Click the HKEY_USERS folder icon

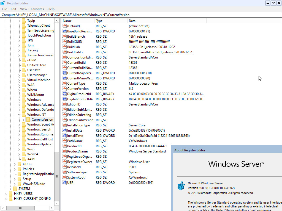pyautogui.click(x=11, y=194)
